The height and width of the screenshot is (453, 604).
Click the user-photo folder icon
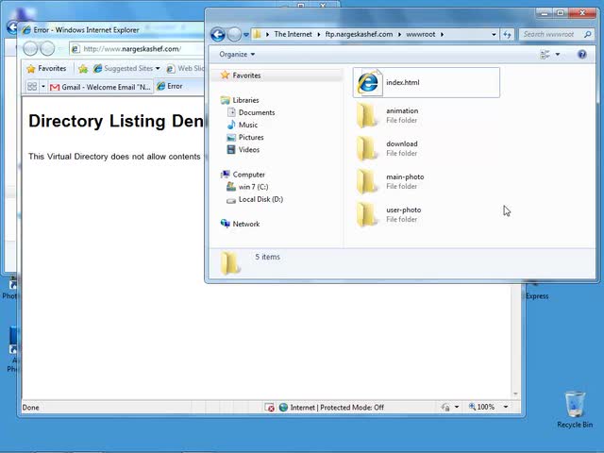click(x=366, y=214)
